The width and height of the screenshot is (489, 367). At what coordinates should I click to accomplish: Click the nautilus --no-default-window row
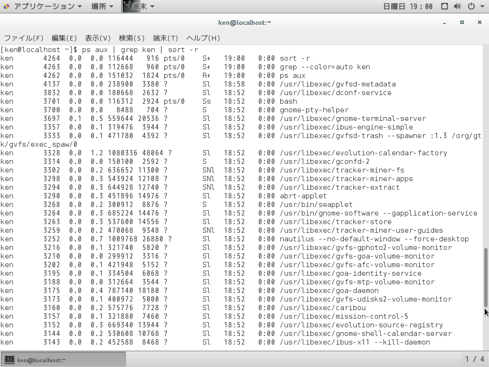point(234,239)
